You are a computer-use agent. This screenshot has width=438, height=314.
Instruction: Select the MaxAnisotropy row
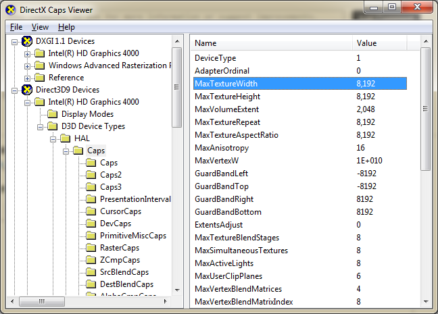pos(300,148)
